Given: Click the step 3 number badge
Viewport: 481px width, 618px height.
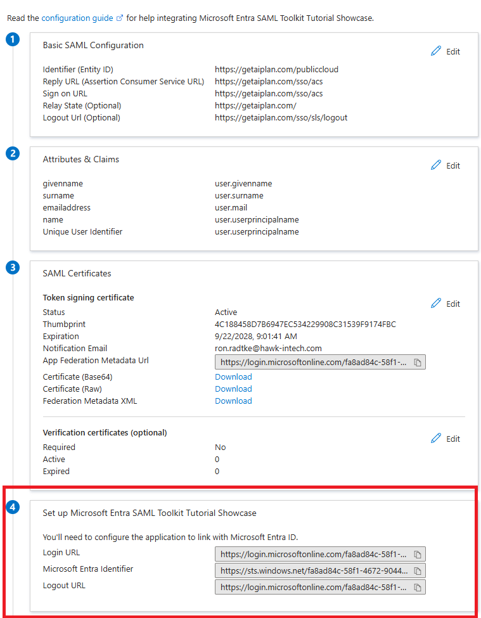Looking at the screenshot, I should [x=13, y=267].
